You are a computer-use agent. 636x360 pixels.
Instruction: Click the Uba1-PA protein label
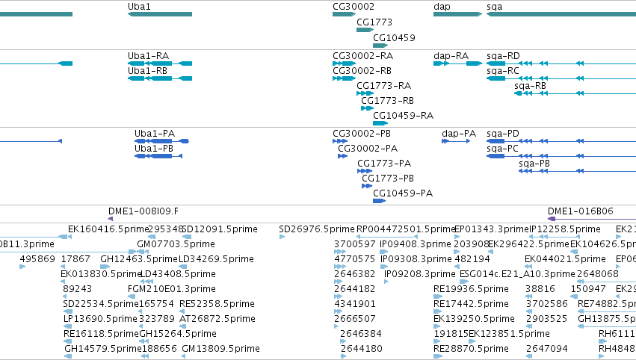point(155,134)
